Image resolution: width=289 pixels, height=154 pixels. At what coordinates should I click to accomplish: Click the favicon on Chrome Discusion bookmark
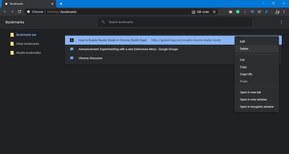72,58
